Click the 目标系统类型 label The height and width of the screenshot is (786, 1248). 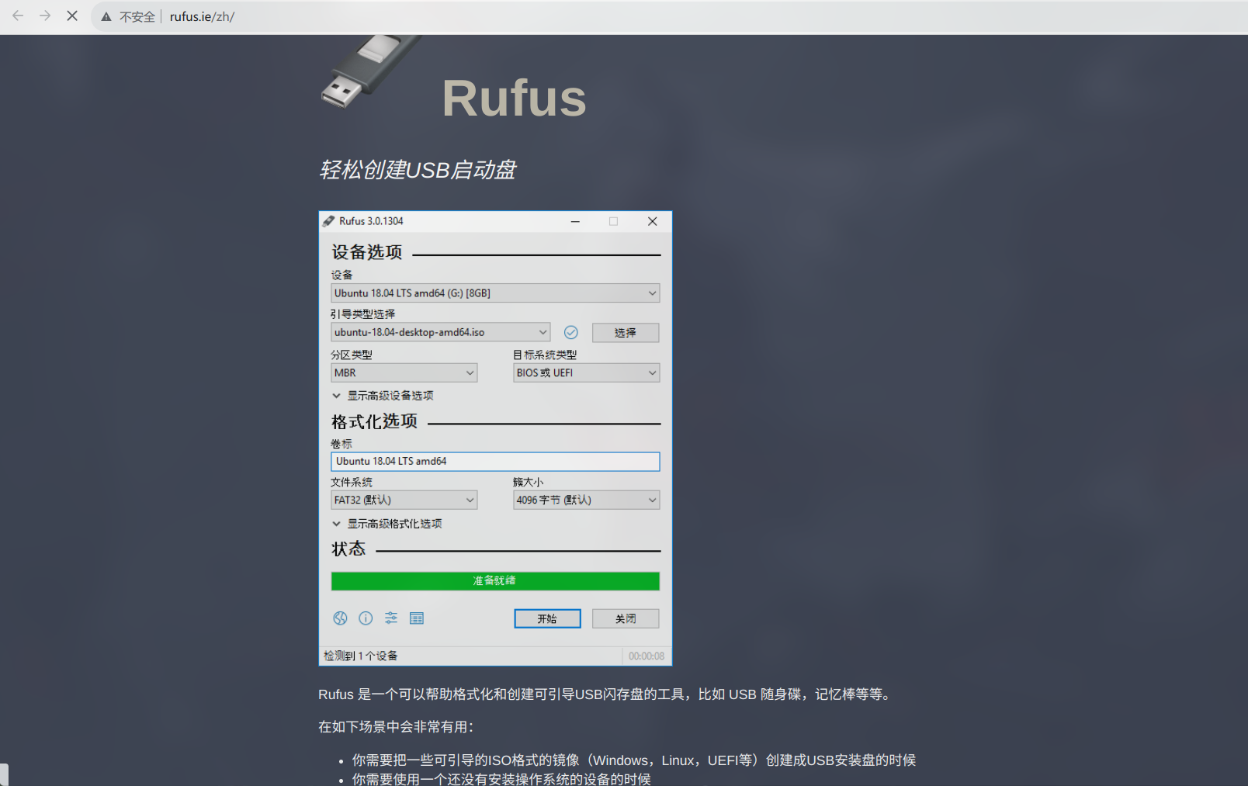(x=545, y=355)
